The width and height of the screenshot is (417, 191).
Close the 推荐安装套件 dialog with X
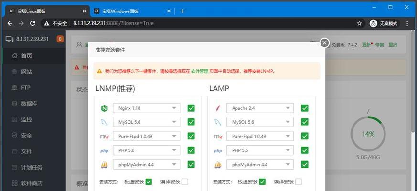(324, 43)
